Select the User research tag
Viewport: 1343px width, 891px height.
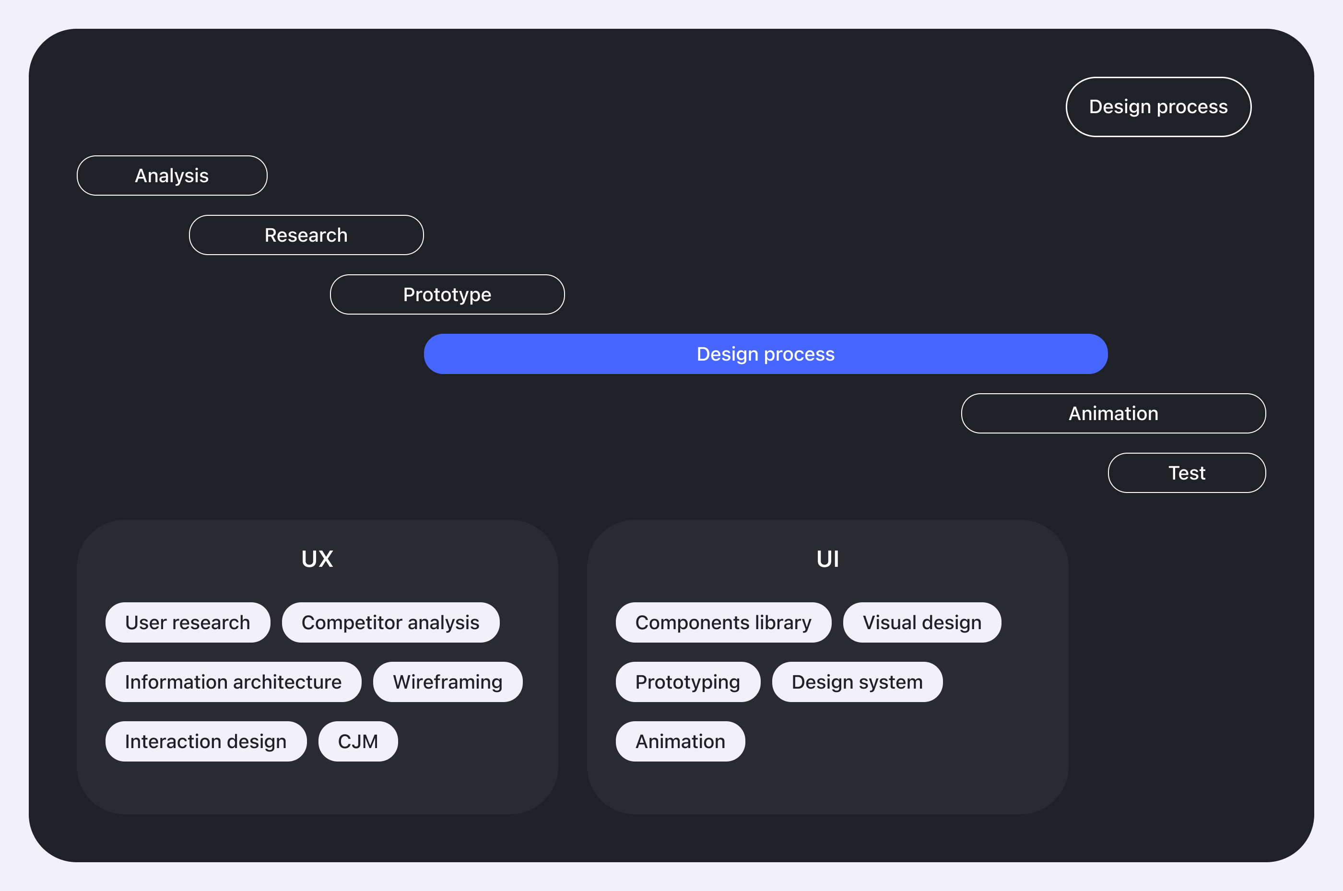[x=188, y=622]
